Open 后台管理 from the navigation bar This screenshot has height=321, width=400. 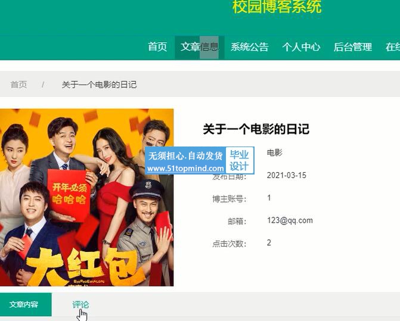click(x=353, y=47)
